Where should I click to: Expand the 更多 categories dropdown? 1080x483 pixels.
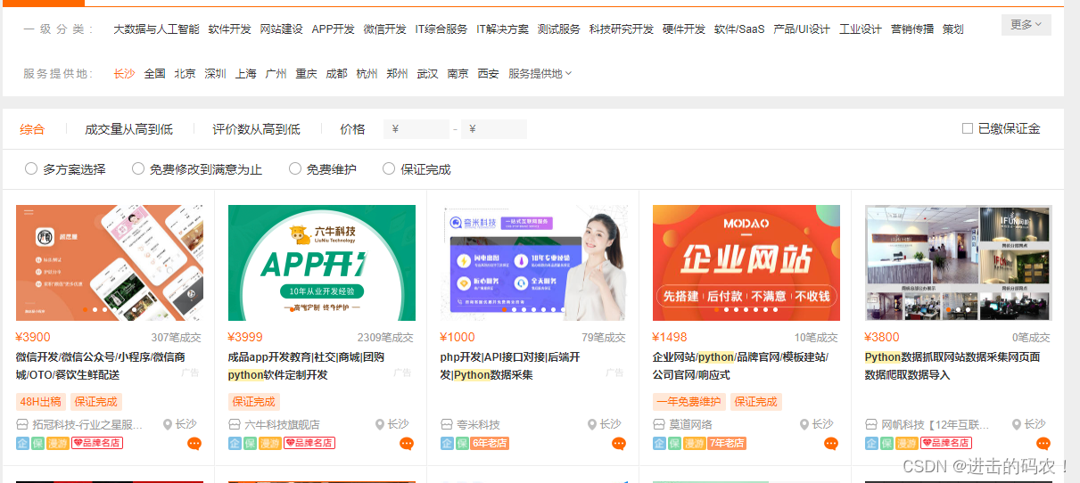click(x=1026, y=25)
